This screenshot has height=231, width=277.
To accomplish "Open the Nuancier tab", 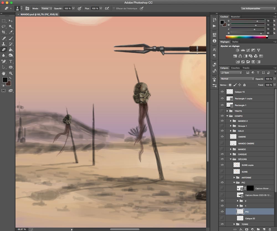I will (235, 17).
